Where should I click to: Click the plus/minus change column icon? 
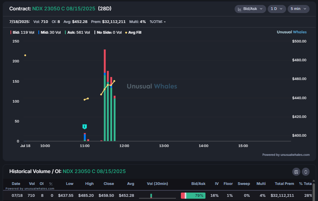tap(51, 184)
